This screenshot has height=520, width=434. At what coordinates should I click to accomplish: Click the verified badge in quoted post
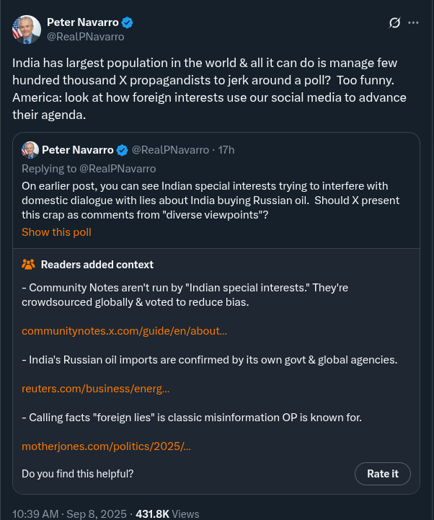tap(122, 150)
